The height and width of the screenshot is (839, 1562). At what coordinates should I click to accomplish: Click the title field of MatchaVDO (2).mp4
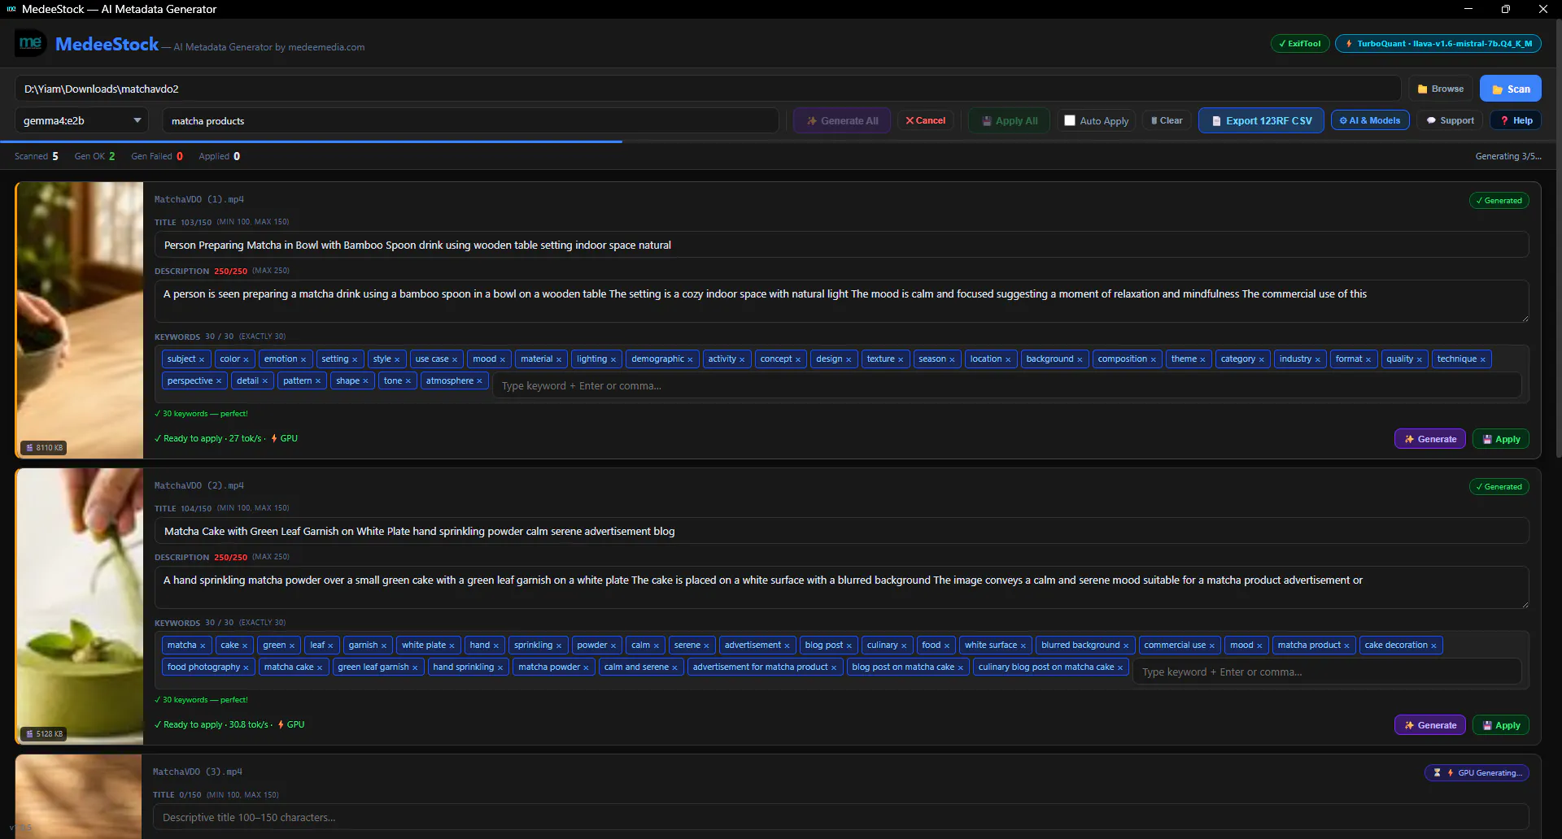click(841, 531)
